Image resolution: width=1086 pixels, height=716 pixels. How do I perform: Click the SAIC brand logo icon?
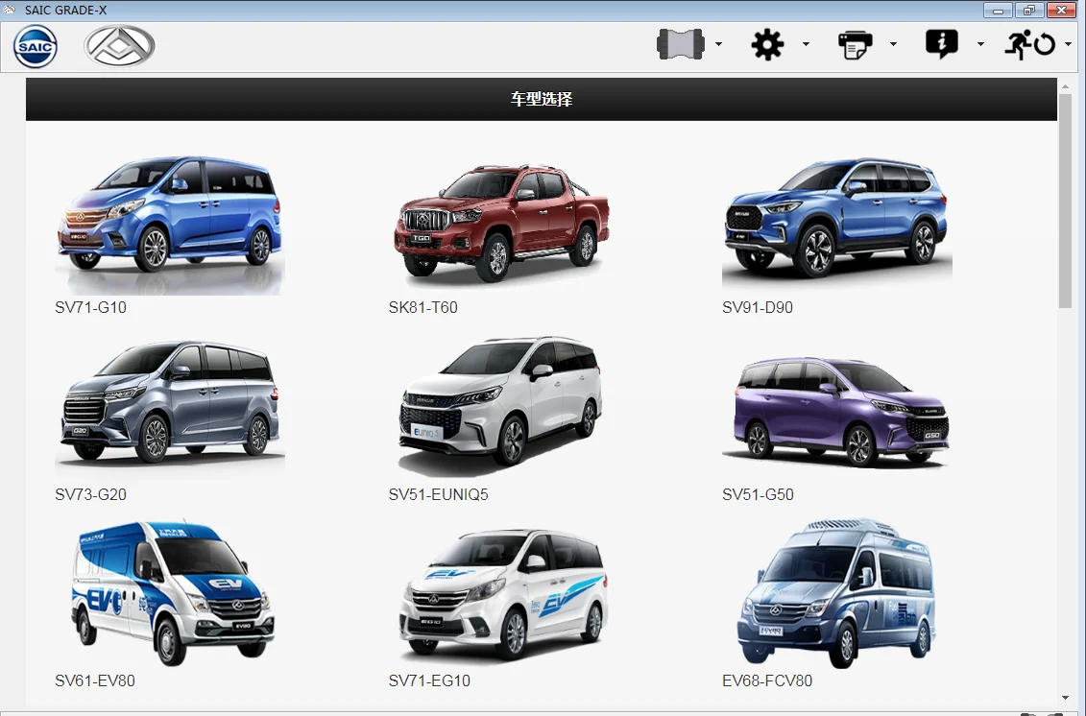[36, 46]
